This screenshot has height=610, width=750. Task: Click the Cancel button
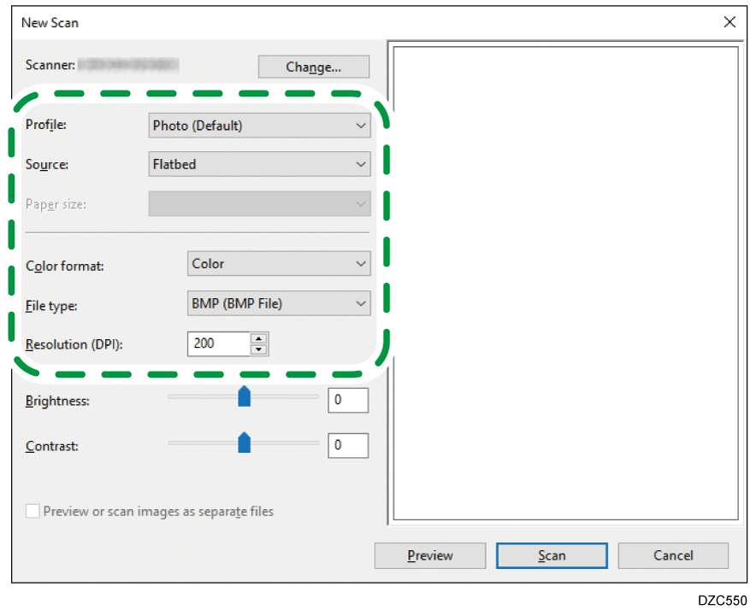click(x=672, y=555)
